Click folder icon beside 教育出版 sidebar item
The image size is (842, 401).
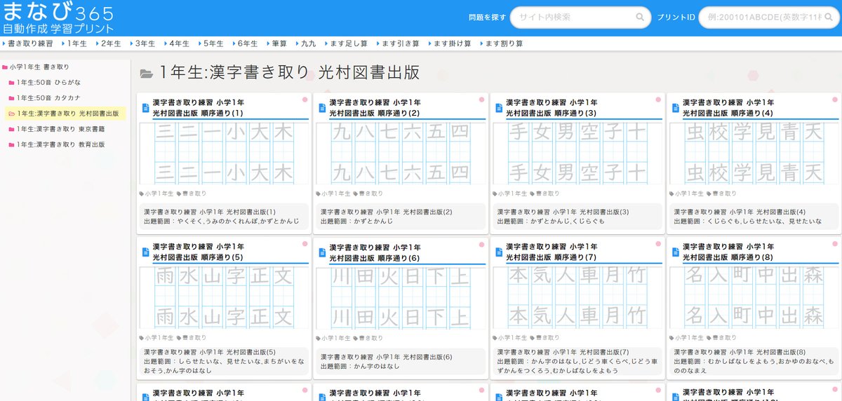coord(12,144)
